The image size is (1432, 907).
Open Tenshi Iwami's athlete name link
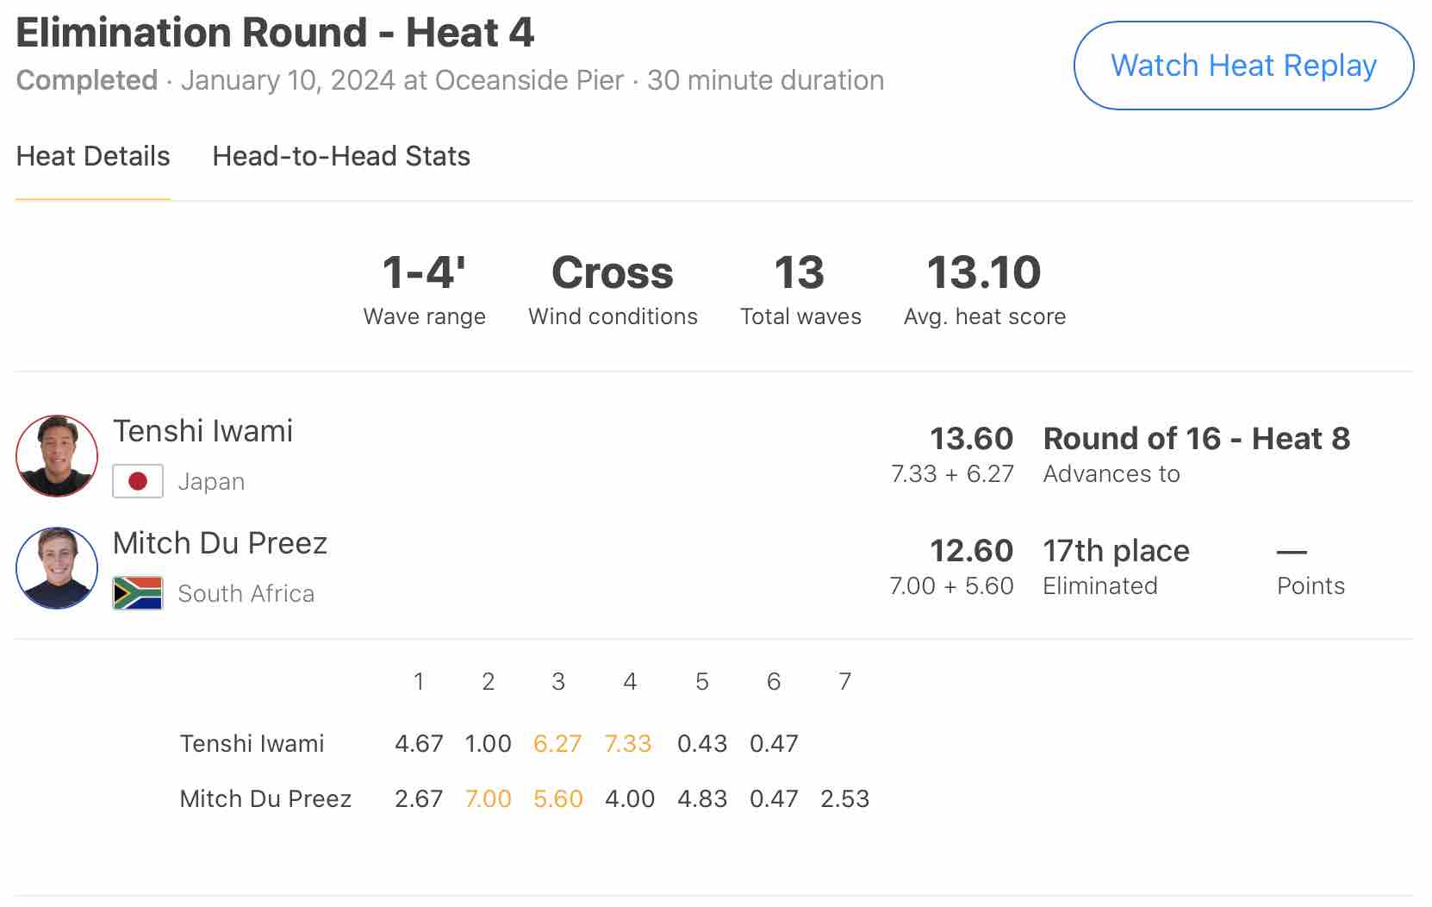tap(202, 431)
